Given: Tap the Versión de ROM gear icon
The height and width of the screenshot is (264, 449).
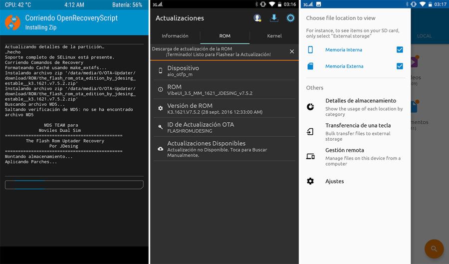Looking at the screenshot, I should 160,108.
